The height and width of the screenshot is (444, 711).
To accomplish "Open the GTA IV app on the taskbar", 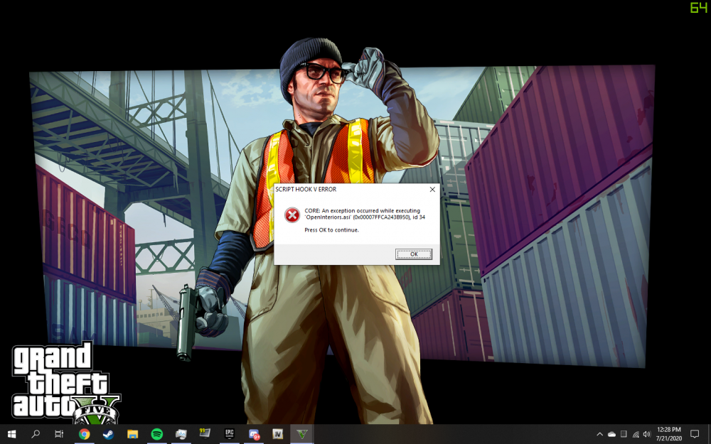I will (276, 433).
